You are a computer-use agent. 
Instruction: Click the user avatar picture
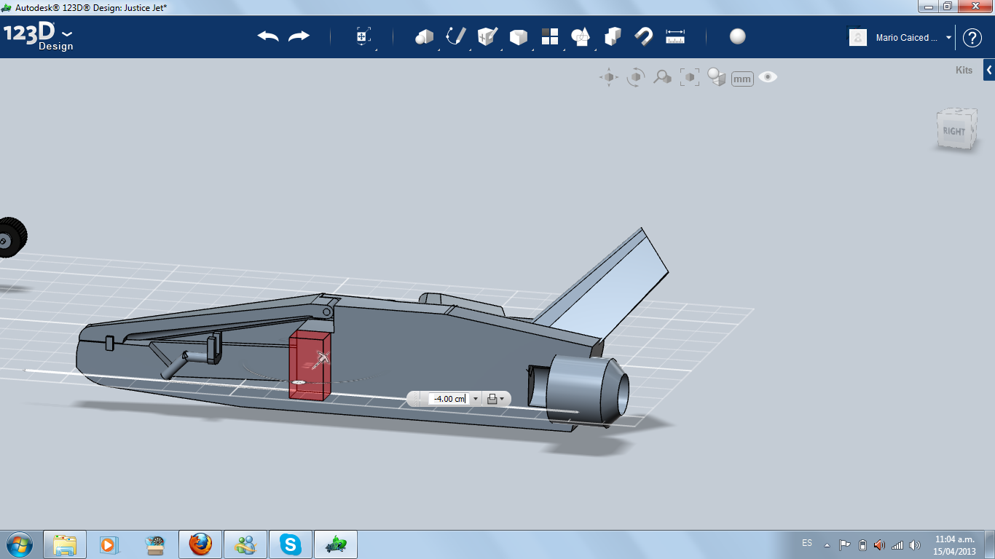(858, 37)
